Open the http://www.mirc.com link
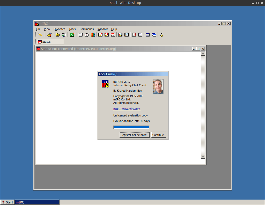 tap(127, 109)
